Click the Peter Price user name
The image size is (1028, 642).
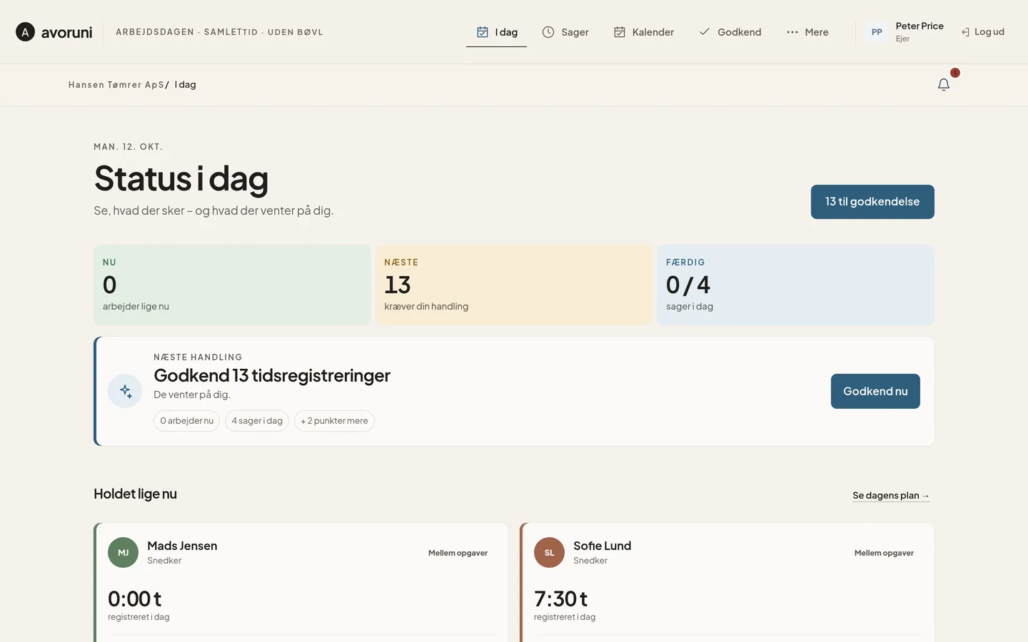pos(919,26)
